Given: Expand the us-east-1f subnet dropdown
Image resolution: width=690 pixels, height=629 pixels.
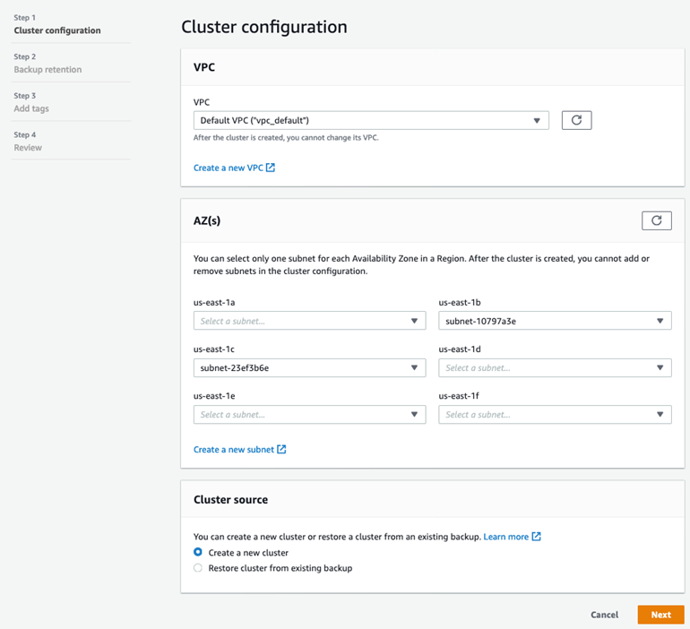Looking at the screenshot, I should pos(555,415).
